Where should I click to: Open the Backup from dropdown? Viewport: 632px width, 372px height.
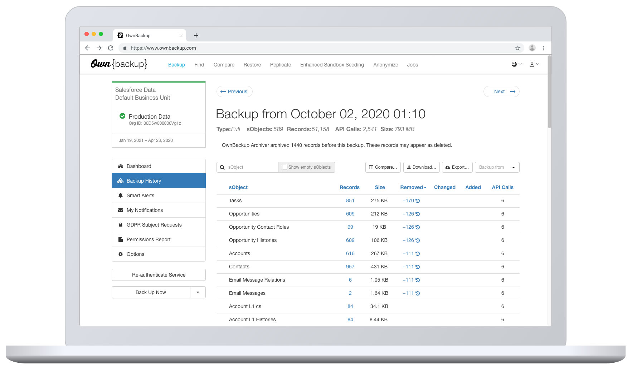[x=497, y=167]
